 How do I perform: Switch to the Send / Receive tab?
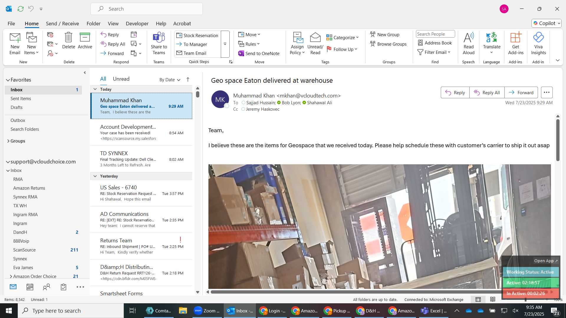pyautogui.click(x=62, y=24)
